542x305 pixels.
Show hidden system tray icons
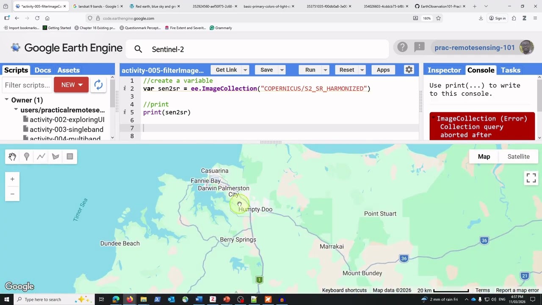pos(466,299)
